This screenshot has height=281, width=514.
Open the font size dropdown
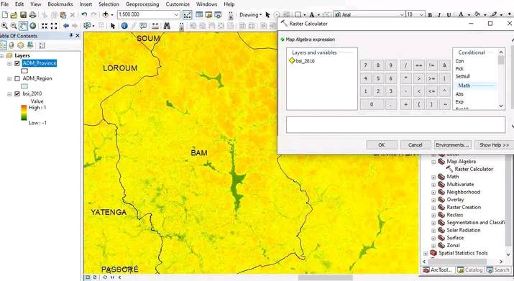coord(421,15)
